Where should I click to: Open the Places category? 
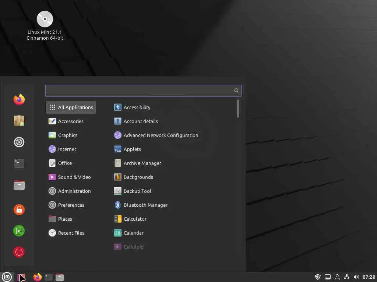click(x=71, y=219)
